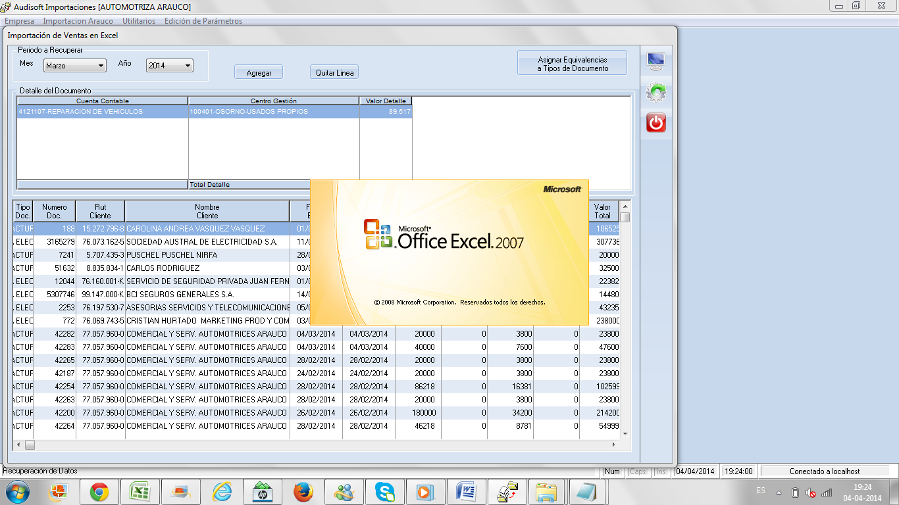Viewport: 899px width, 505px height.
Task: Click the status bar date 04/04/2014
Action: pyautogui.click(x=695, y=471)
